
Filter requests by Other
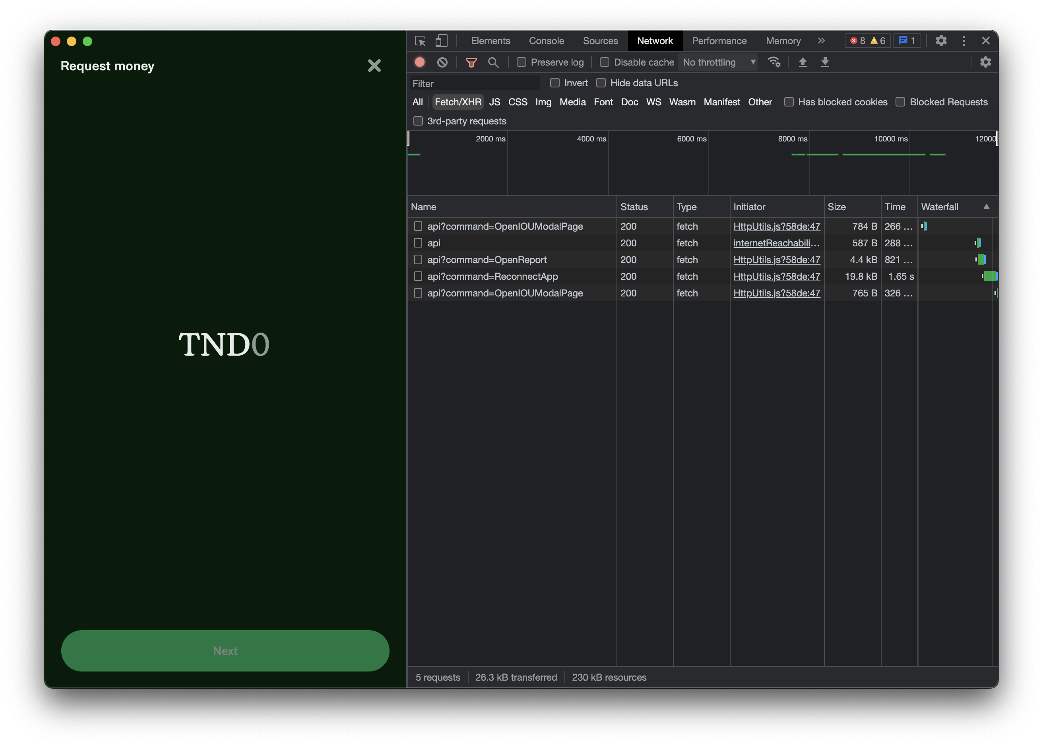point(760,102)
